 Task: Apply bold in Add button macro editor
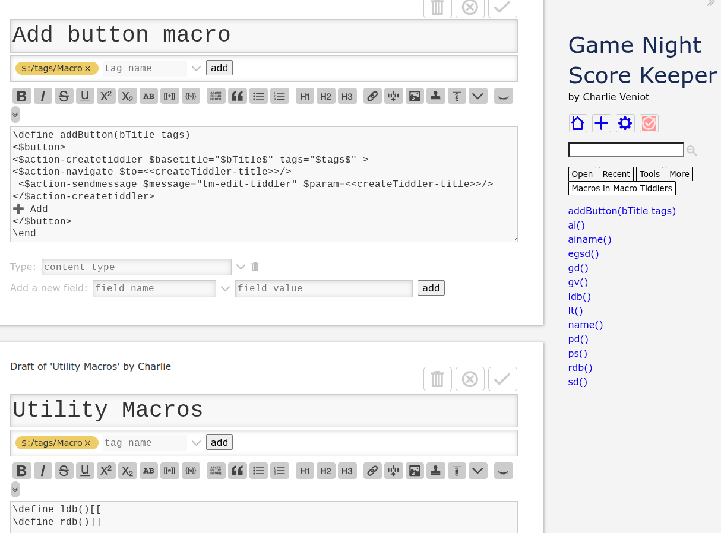tap(22, 96)
